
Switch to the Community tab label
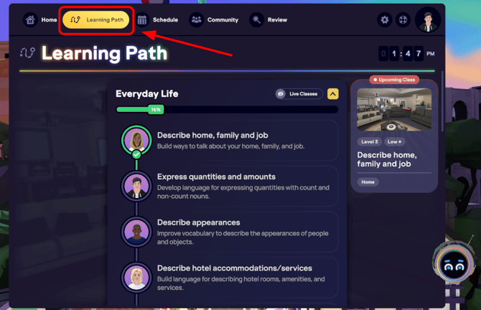[223, 20]
